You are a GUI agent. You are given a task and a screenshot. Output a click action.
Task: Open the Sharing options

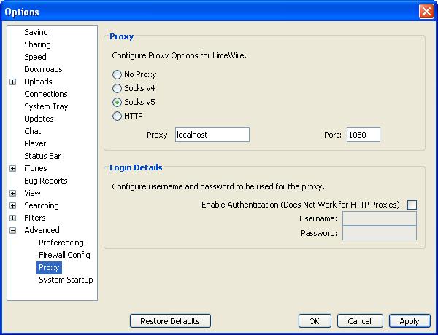tap(37, 44)
